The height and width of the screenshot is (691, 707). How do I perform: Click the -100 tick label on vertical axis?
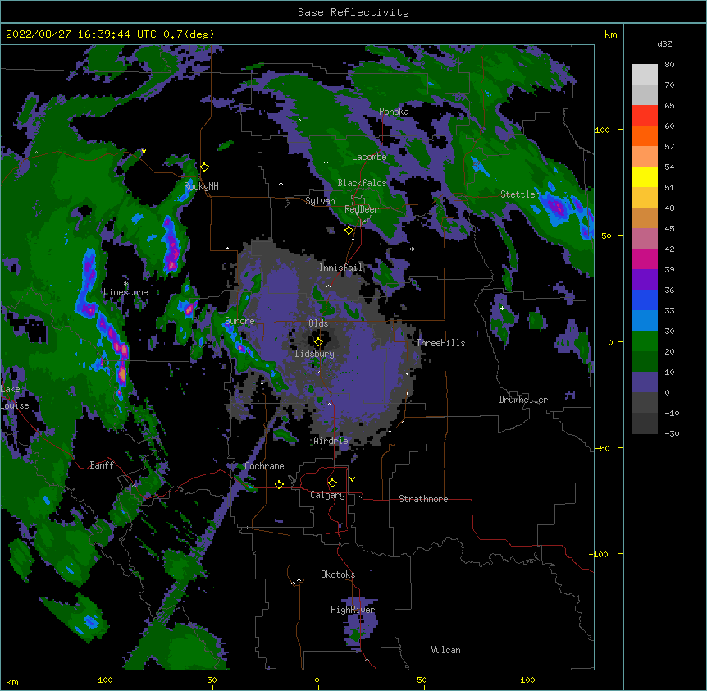(x=599, y=554)
